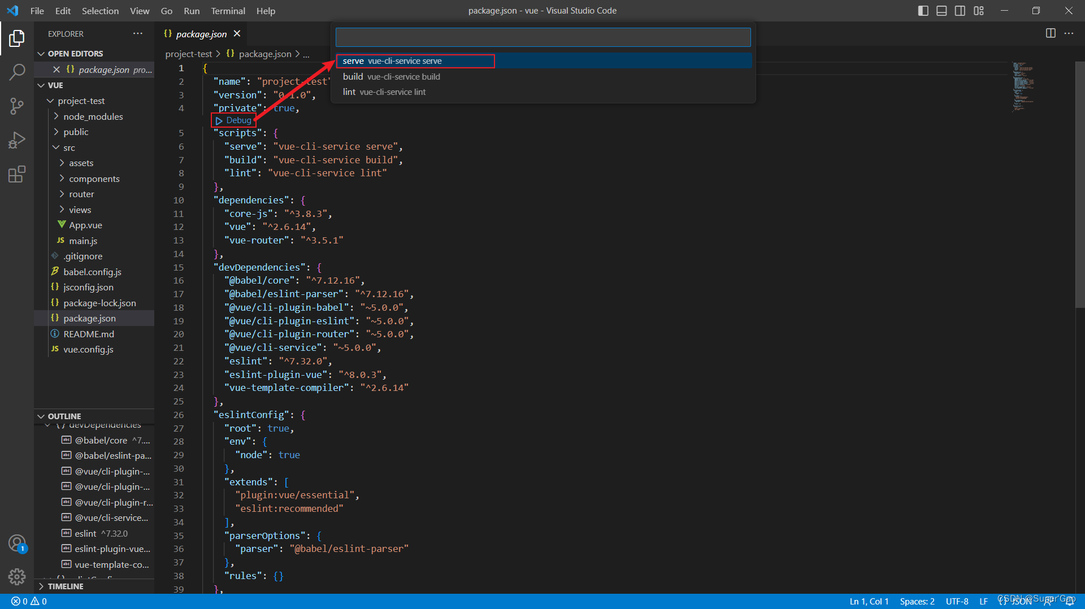Open Explorer Views and More Actions
The height and width of the screenshot is (609, 1085).
click(138, 33)
